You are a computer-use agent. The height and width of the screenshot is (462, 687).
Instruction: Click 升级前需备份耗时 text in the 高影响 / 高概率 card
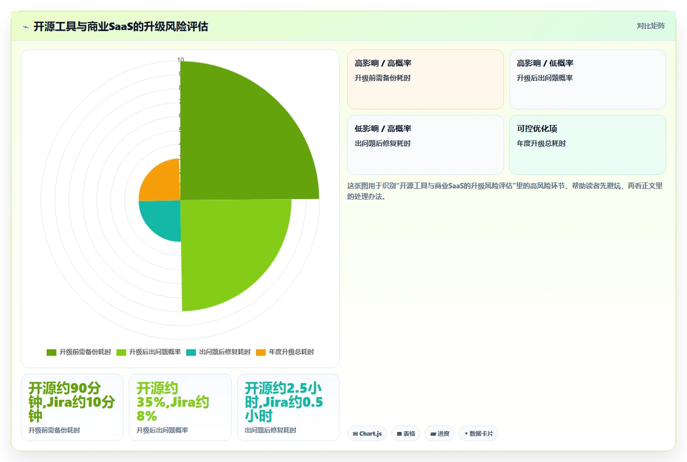pos(383,78)
